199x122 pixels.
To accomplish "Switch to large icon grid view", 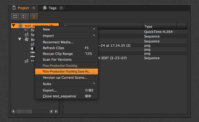I will point(15,16).
